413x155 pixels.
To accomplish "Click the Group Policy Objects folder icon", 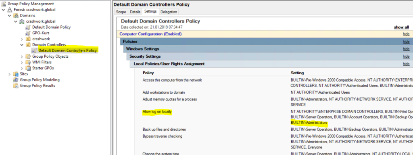I will (28, 57).
